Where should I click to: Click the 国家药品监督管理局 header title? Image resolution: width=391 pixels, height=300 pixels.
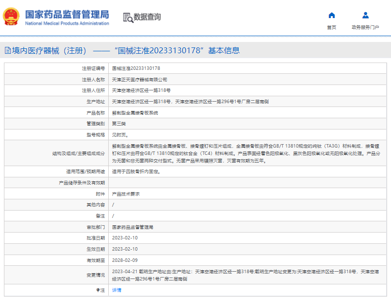click(67, 15)
